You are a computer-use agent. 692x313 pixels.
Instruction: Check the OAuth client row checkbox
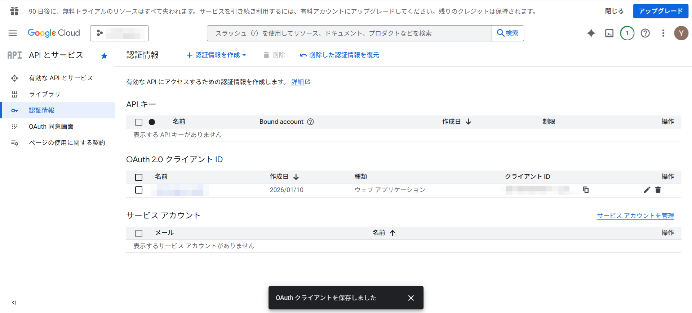[139, 190]
